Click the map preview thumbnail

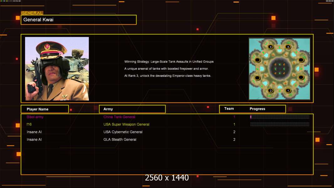coord(279,69)
